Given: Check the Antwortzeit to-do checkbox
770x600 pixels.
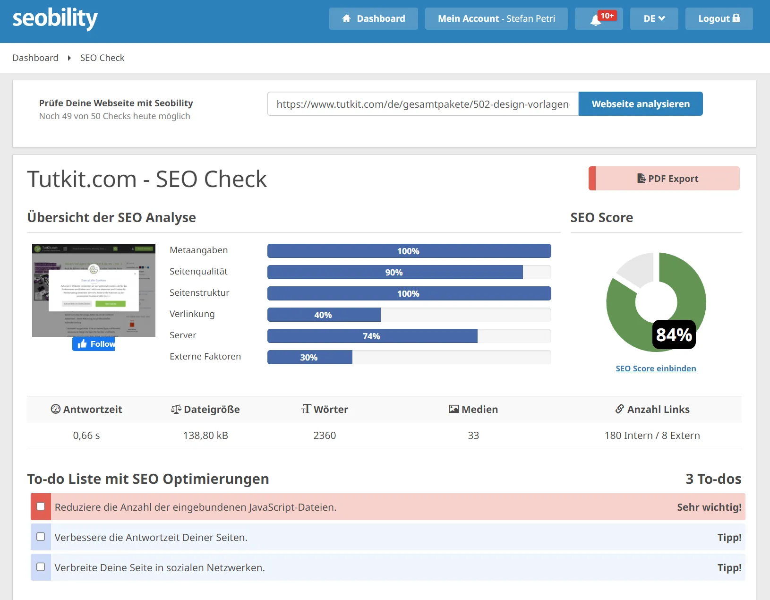Looking at the screenshot, I should tap(41, 537).
